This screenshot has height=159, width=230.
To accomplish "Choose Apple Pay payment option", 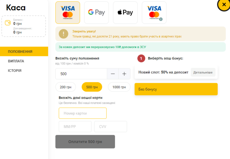I will pyautogui.click(x=125, y=12).
